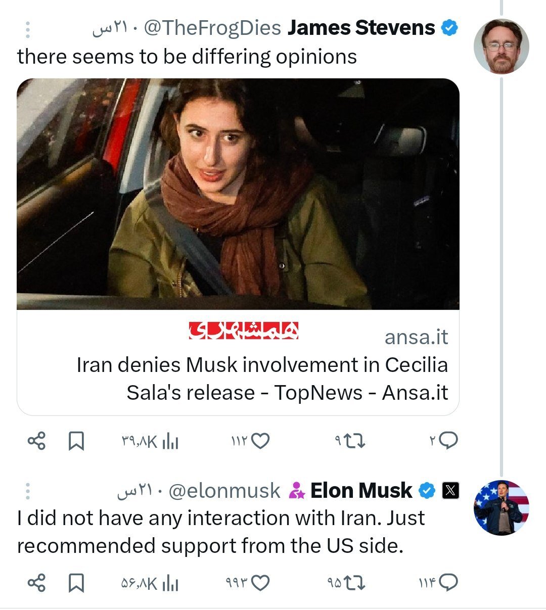The height and width of the screenshot is (610, 546).
Task: View analytics of James Stevens' tweet
Action: click(170, 442)
